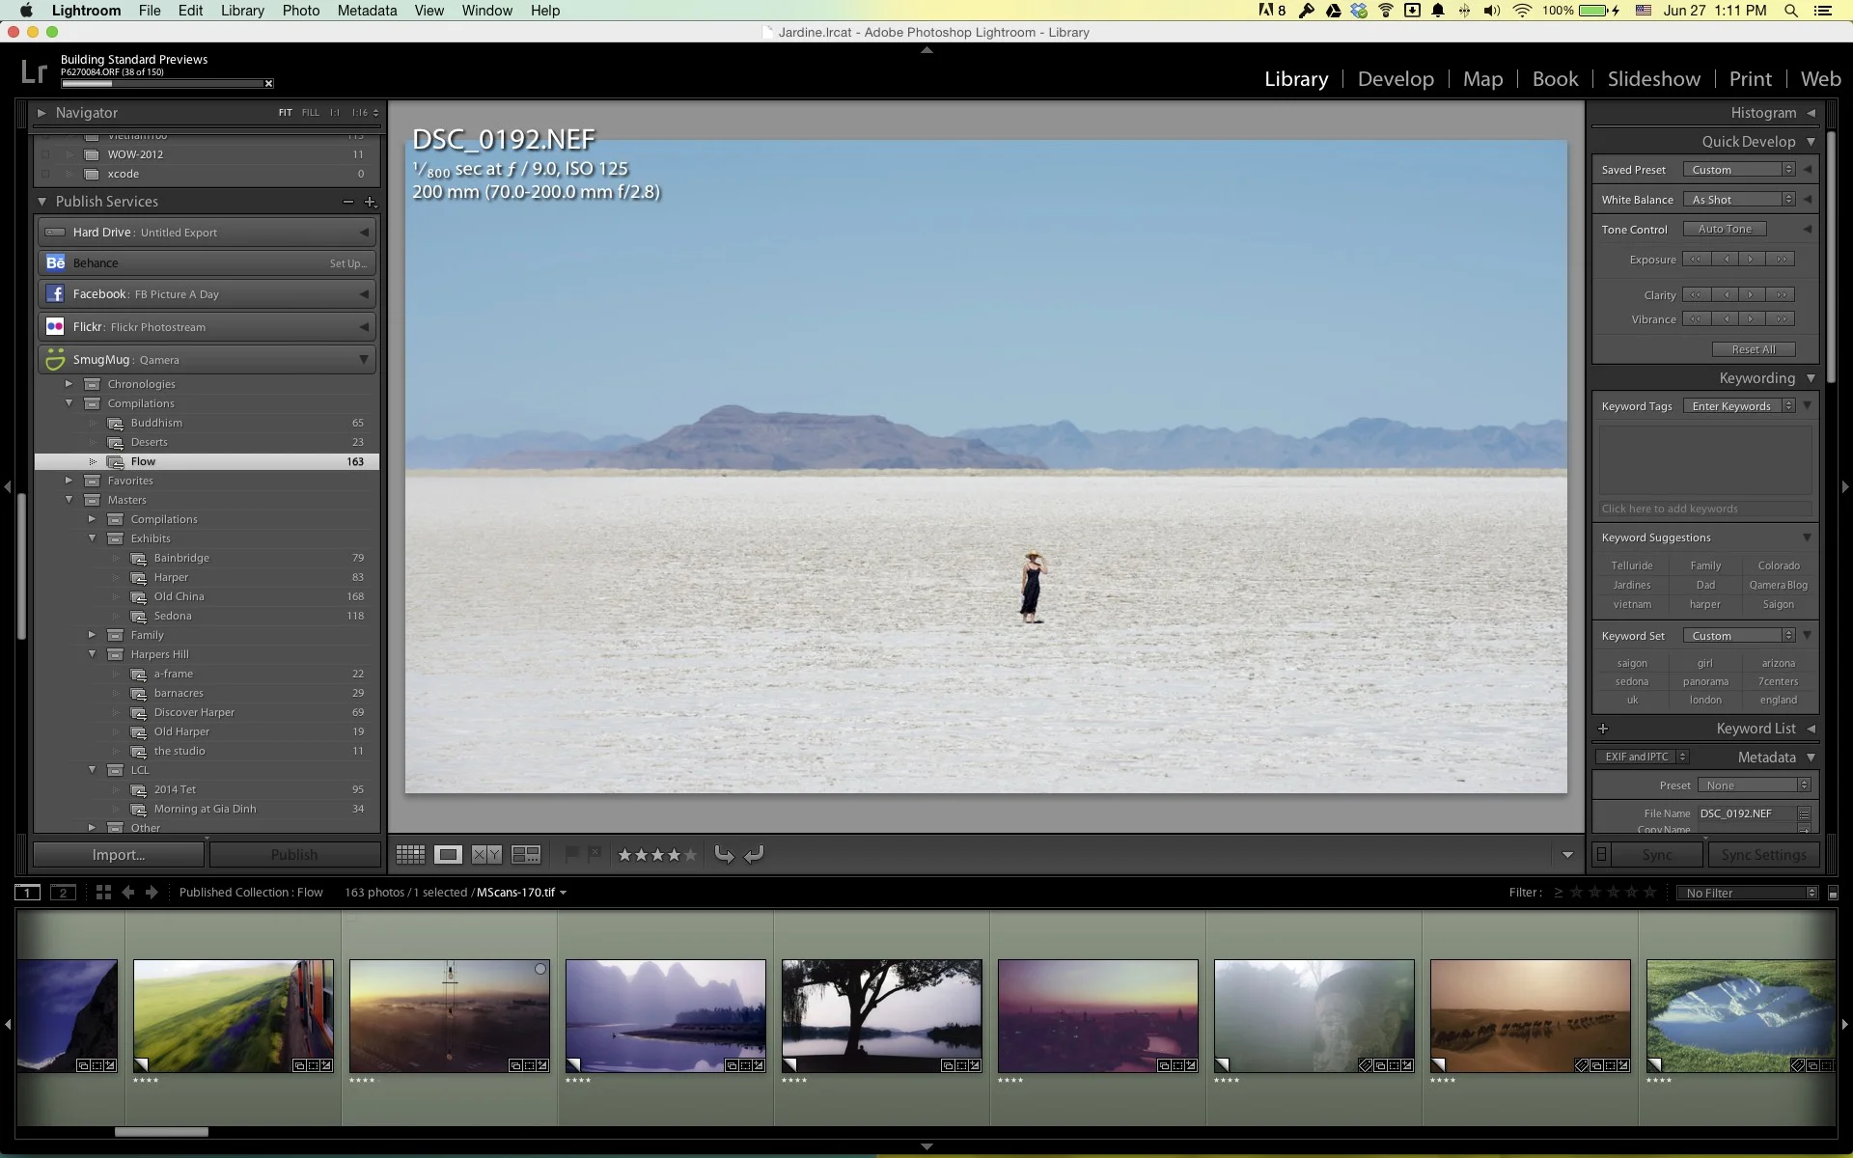Switch to the Develop module

point(1395,79)
